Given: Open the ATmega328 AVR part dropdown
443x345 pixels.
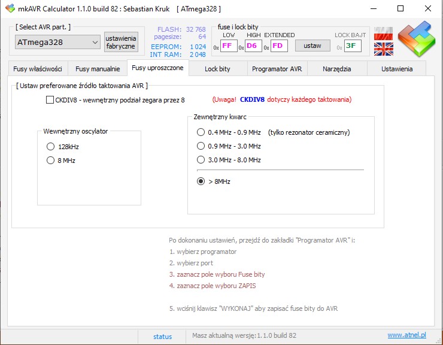Looking at the screenshot, I should (57, 42).
